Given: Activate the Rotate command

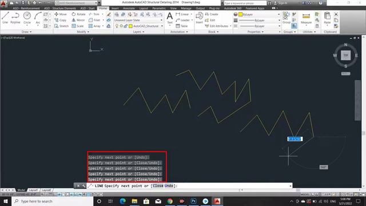Looking at the screenshot, I should pos(78,14).
